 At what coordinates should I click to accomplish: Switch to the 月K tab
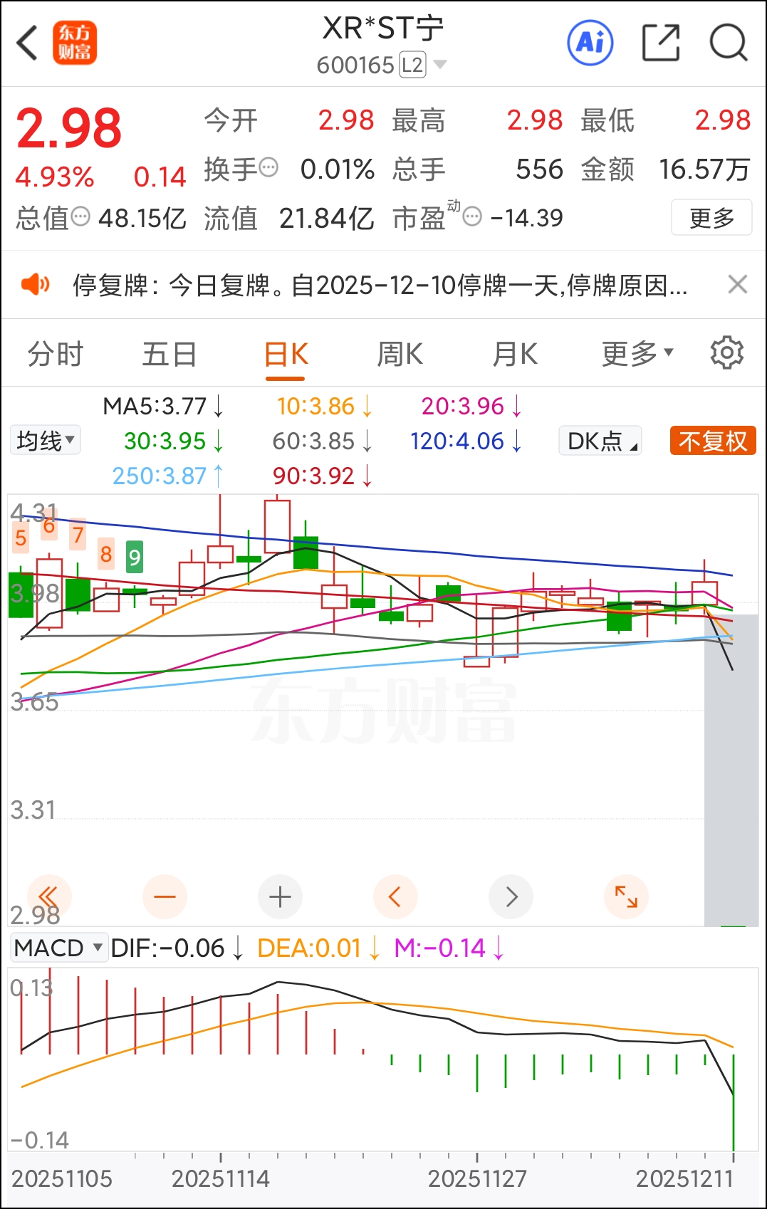click(515, 354)
